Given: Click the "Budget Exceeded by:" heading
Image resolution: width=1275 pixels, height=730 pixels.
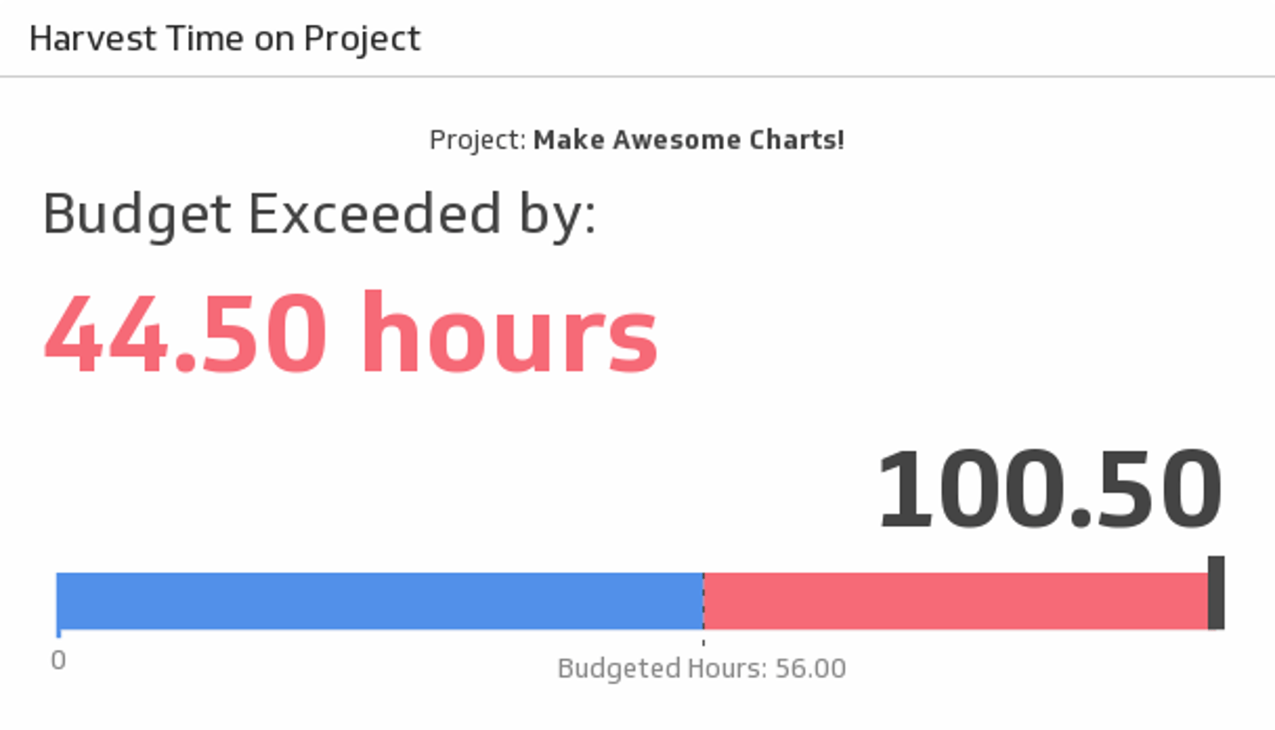Looking at the screenshot, I should (319, 214).
